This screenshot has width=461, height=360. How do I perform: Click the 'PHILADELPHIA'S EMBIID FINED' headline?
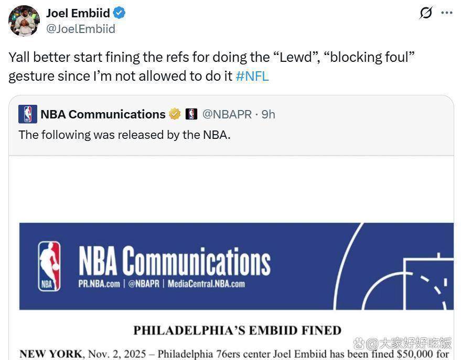[237, 330]
